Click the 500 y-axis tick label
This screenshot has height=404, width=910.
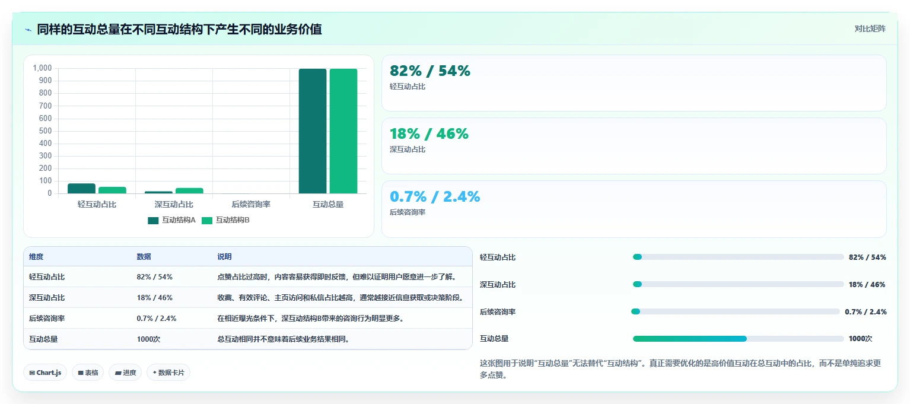(46, 131)
